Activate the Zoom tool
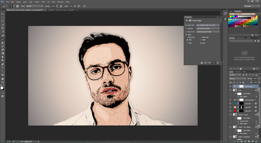The width and height of the screenshot is (261, 143). coord(3,82)
